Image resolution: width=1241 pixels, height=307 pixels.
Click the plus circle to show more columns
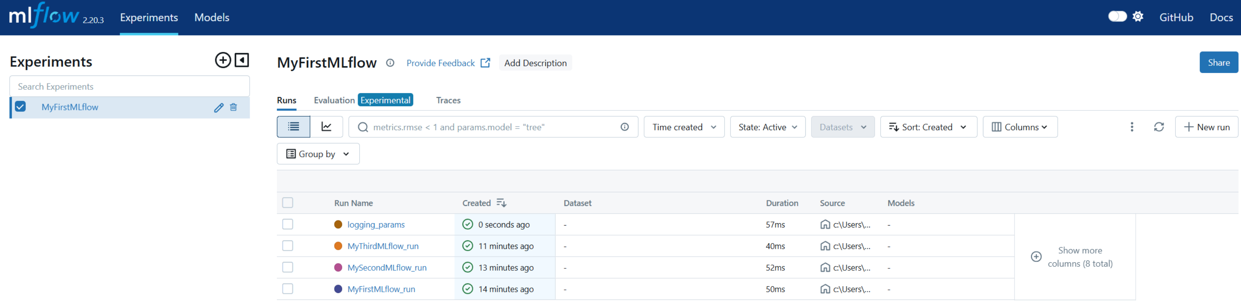(1036, 257)
